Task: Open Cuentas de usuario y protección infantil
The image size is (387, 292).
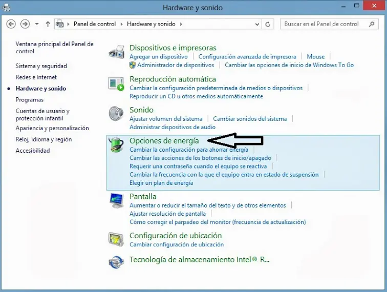Action: coord(42,115)
